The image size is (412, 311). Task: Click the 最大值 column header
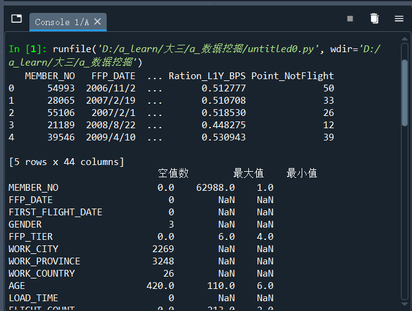(x=248, y=173)
